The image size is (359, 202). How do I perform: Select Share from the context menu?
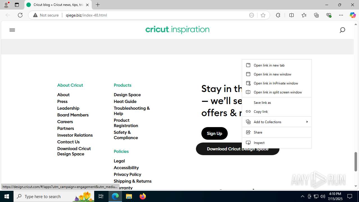pos(277,132)
